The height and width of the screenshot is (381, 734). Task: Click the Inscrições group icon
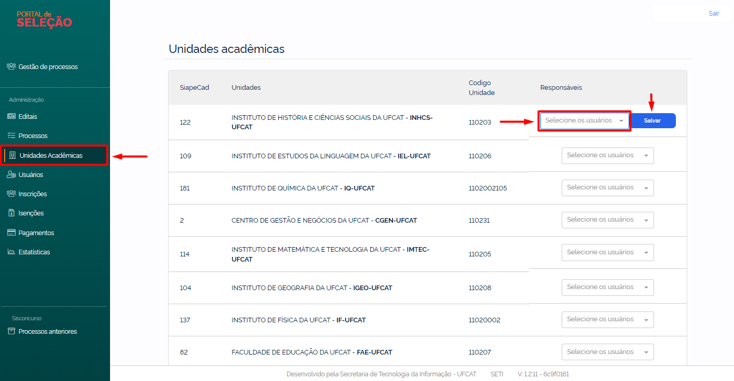coord(11,194)
